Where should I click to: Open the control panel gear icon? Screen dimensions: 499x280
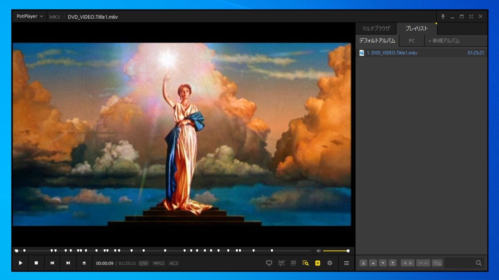[x=330, y=263]
